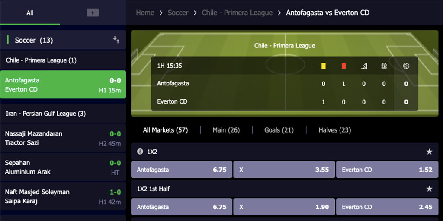This screenshot has width=443, height=221.
Task: Go to the Soccer breadcrumb link
Action: click(x=178, y=13)
